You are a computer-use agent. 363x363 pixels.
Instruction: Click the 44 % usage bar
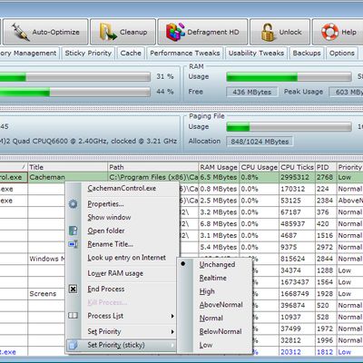pyautogui.click(x=75, y=92)
